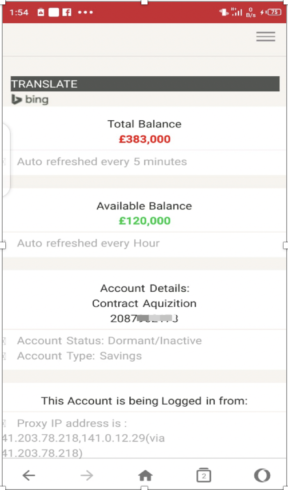Tap the browser forward arrow
The width and height of the screenshot is (288, 490).
coord(87,475)
